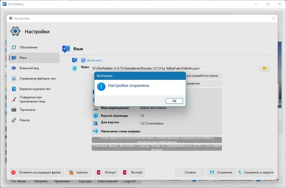Open the Обновления settings section
286x188 pixels.
click(x=34, y=47)
